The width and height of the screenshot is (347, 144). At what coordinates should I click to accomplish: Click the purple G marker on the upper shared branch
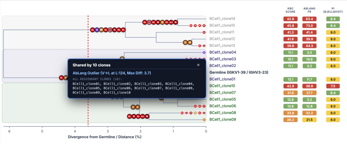click(x=97, y=30)
